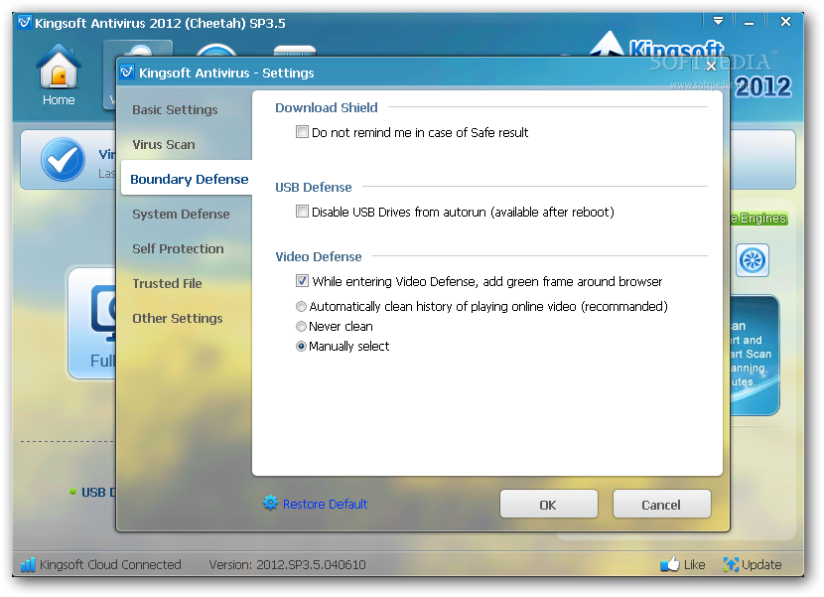This screenshot has height=597, width=824.
Task: Click the USB Defense section heading
Action: pyautogui.click(x=313, y=188)
